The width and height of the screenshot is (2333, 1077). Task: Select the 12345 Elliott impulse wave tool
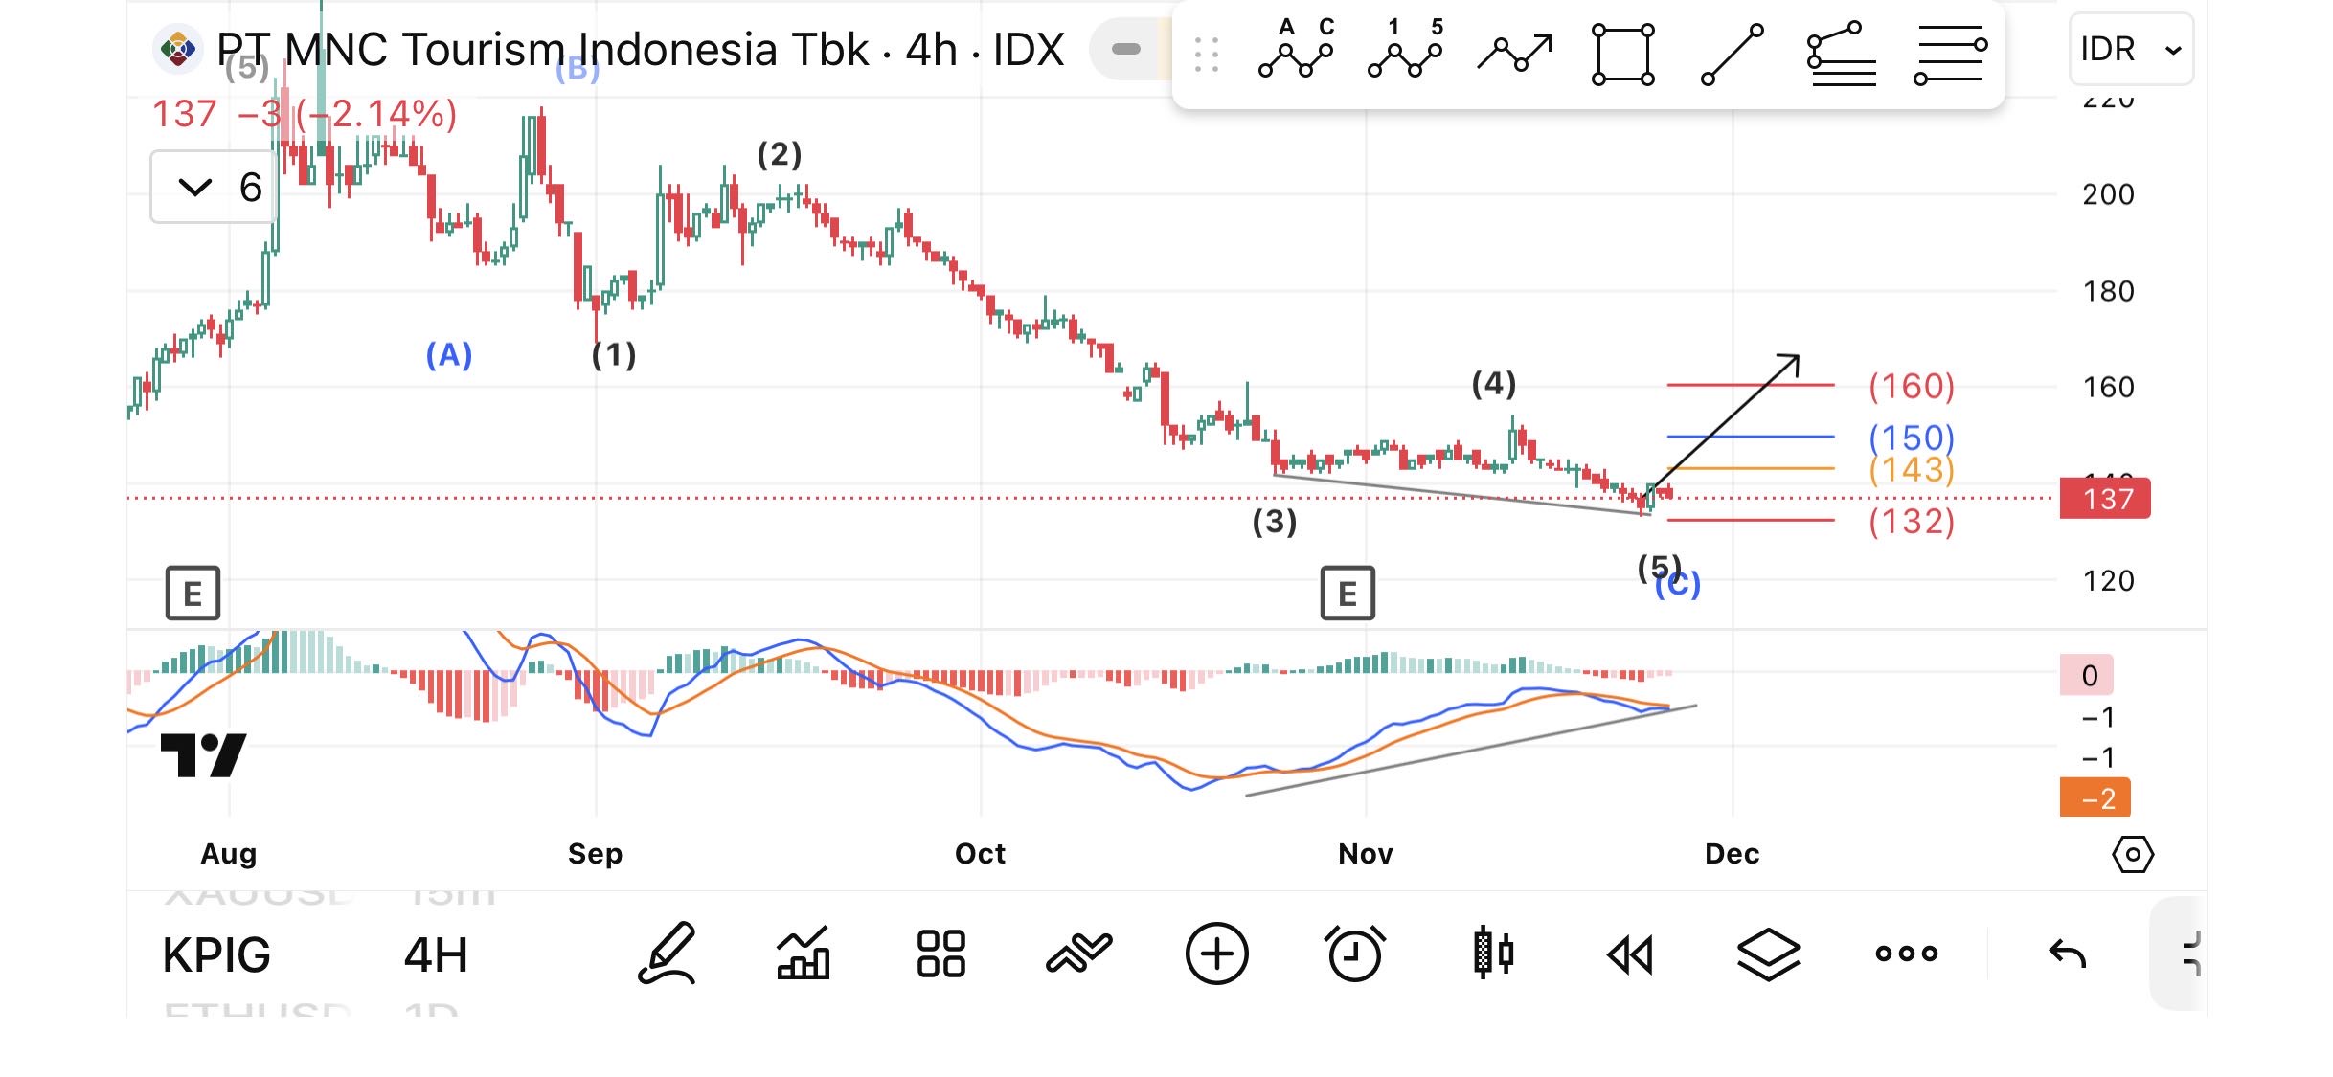coord(1405,52)
